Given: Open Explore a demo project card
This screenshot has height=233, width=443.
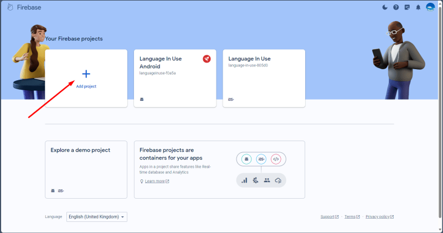Looking at the screenshot, I should [x=86, y=170].
